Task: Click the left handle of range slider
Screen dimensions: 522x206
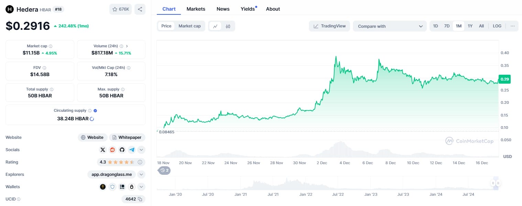Action: [x=493, y=183]
